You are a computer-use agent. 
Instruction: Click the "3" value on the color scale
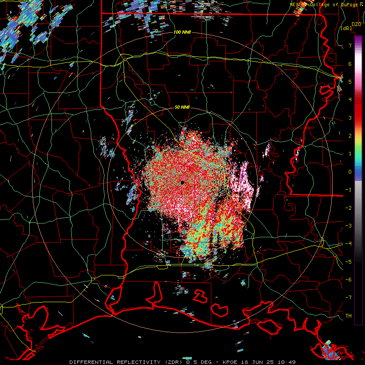(350, 118)
